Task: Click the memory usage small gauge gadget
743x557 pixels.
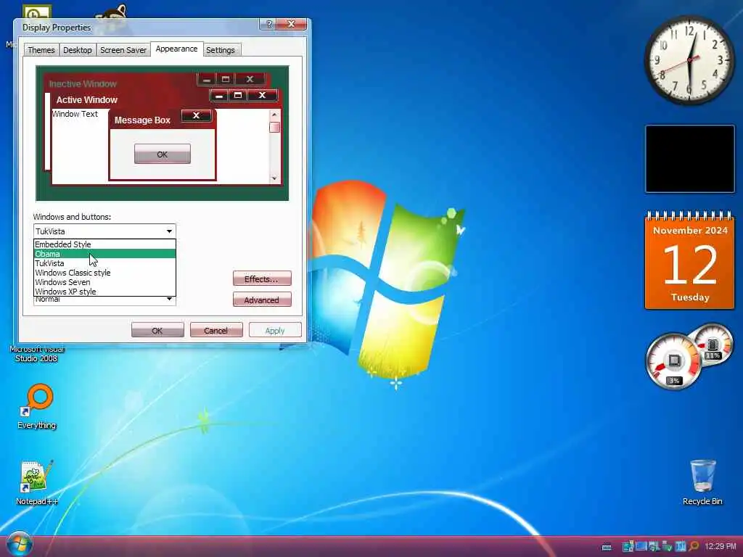Action: pos(713,343)
